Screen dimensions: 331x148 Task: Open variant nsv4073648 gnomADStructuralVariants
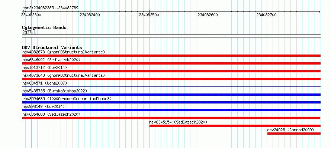coord(64,75)
